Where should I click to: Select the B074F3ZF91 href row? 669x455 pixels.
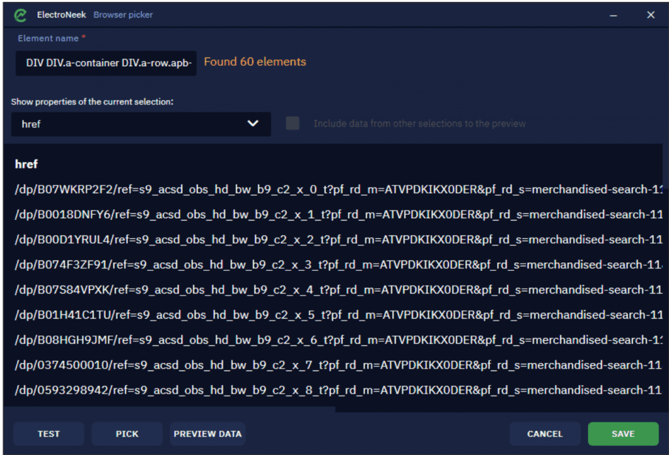coord(339,265)
